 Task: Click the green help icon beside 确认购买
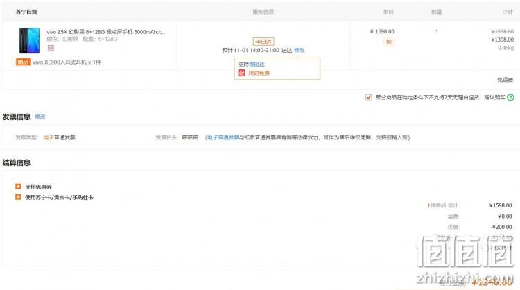511,97
